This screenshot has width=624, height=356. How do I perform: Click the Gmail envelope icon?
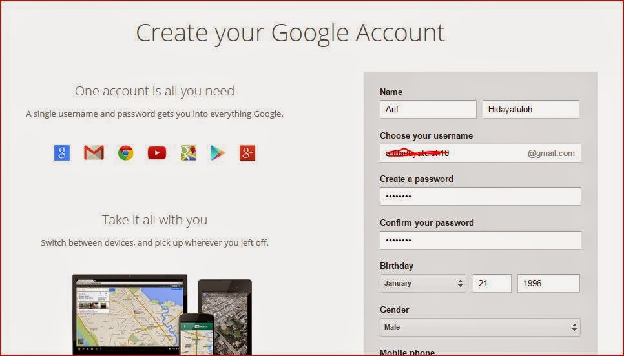pyautogui.click(x=94, y=153)
